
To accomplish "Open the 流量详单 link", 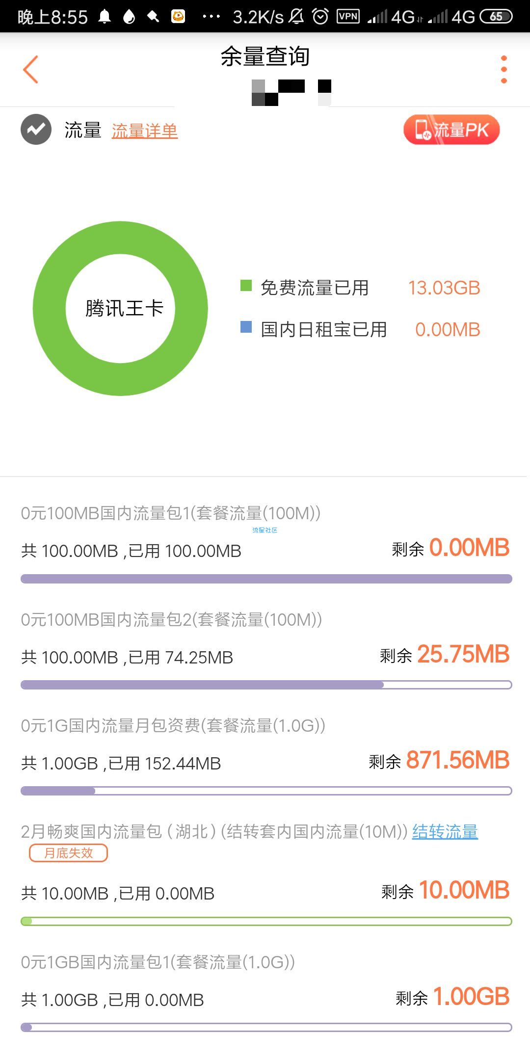I will (x=144, y=131).
